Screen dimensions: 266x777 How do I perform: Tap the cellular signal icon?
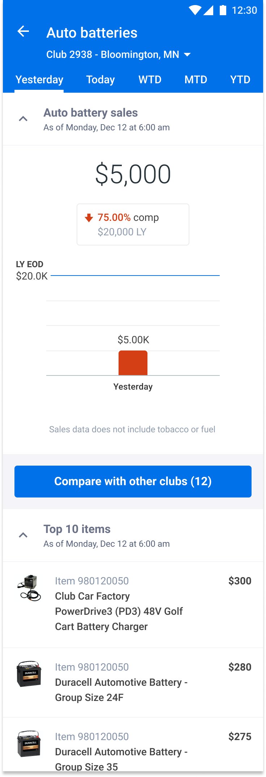pos(208,10)
